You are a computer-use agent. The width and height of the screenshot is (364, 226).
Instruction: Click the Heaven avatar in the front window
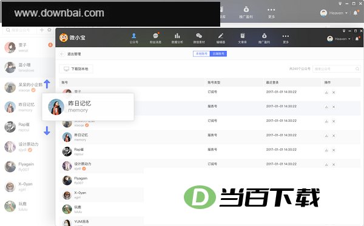(x=330, y=39)
